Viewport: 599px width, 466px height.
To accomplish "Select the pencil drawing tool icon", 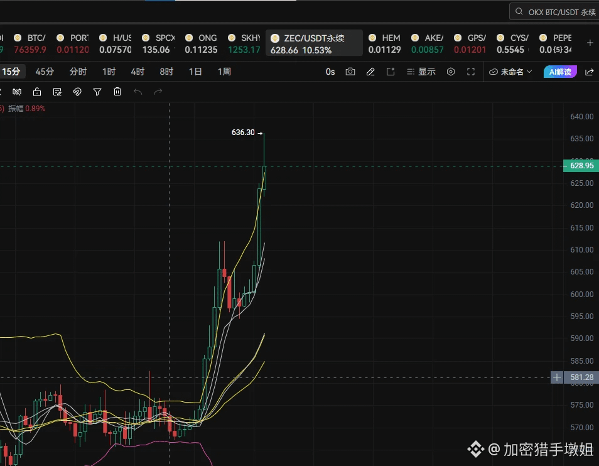I will click(370, 72).
